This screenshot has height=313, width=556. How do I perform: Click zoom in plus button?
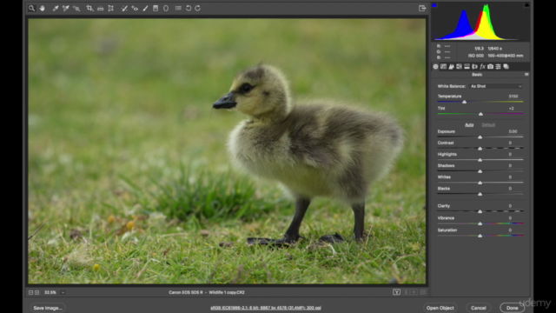(36, 292)
